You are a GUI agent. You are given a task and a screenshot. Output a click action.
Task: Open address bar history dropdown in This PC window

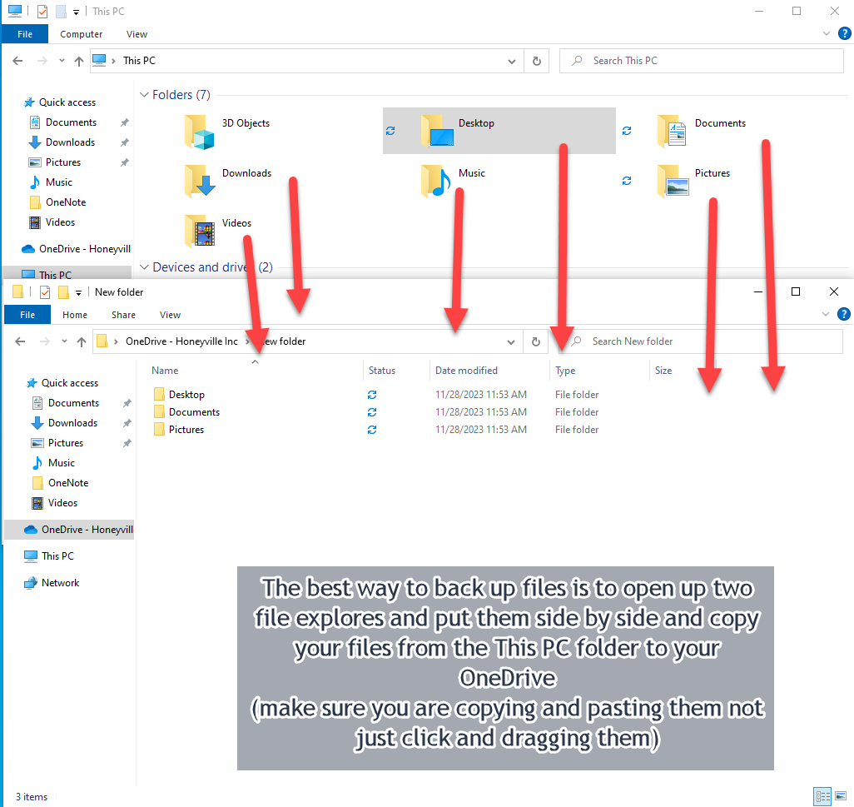coord(512,61)
